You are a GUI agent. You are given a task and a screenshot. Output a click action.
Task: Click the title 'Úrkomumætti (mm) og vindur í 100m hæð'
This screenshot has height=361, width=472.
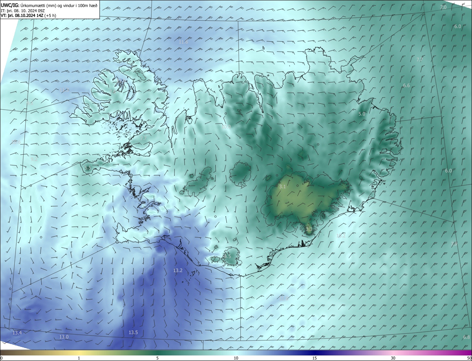tap(59, 6)
